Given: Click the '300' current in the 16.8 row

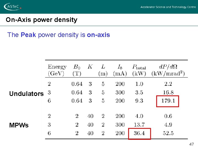Looking at the screenshot, I should click(x=120, y=93).
